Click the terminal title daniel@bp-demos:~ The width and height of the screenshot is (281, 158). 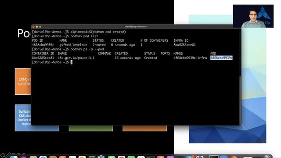(136, 26)
